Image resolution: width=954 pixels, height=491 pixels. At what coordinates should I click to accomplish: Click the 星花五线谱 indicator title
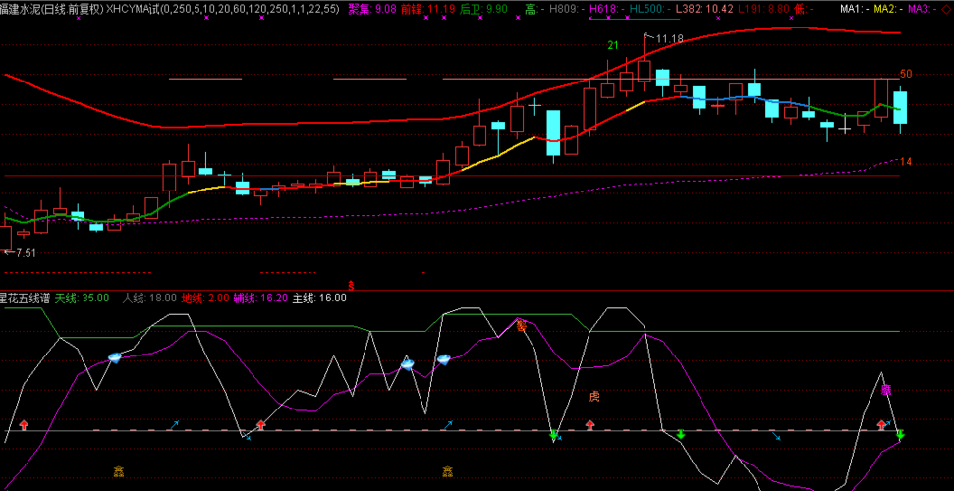[x=27, y=299]
